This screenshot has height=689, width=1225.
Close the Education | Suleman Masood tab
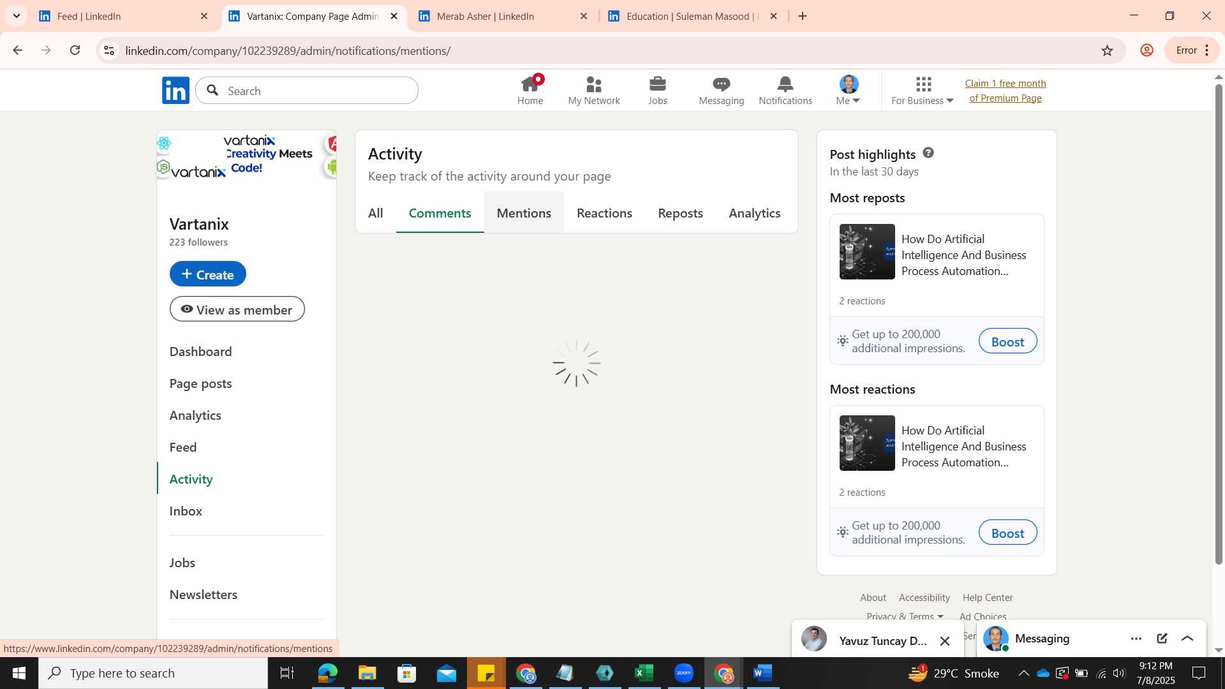(x=773, y=16)
